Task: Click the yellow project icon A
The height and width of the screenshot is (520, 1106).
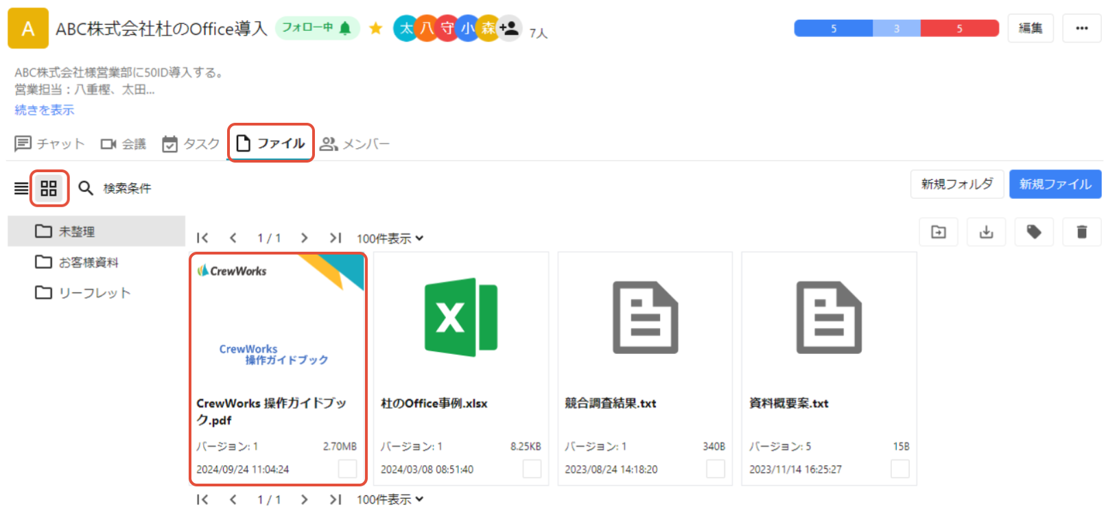Action: (28, 28)
